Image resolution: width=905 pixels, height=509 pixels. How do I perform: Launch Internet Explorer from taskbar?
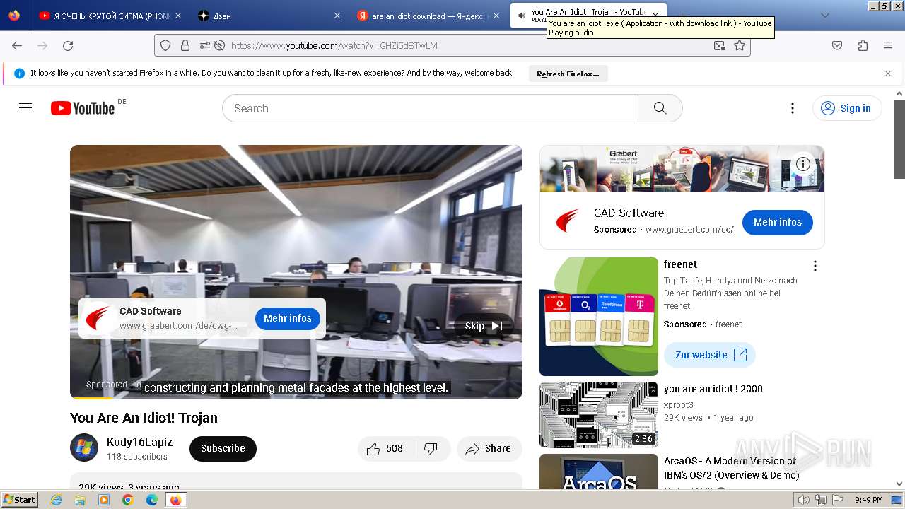57,500
